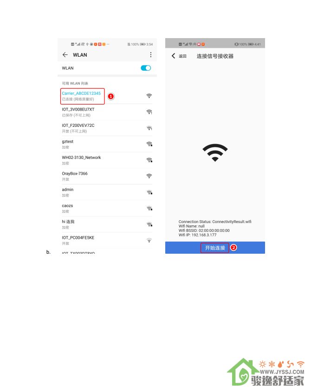
Task: Choose the IOT_3V008EU7XT saved network
Action: click(x=107, y=112)
